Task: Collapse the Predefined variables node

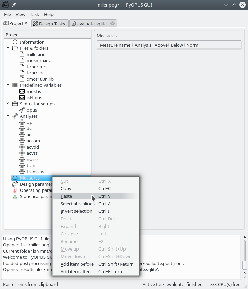Action: click(x=8, y=85)
